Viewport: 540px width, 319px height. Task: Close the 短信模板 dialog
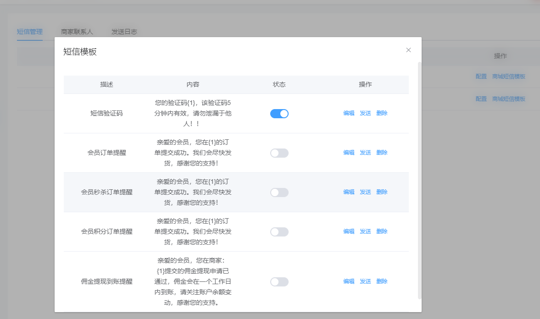pos(408,50)
